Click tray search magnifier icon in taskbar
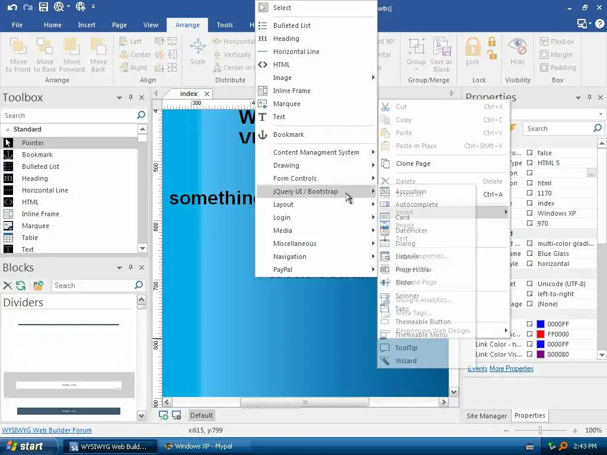The height and width of the screenshot is (455, 607). tap(563, 446)
